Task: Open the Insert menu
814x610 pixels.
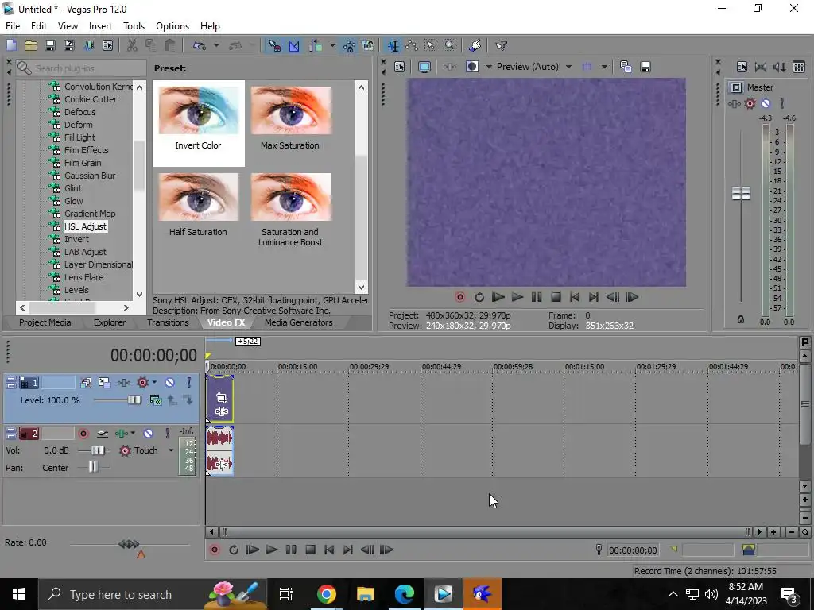Action: (100, 26)
